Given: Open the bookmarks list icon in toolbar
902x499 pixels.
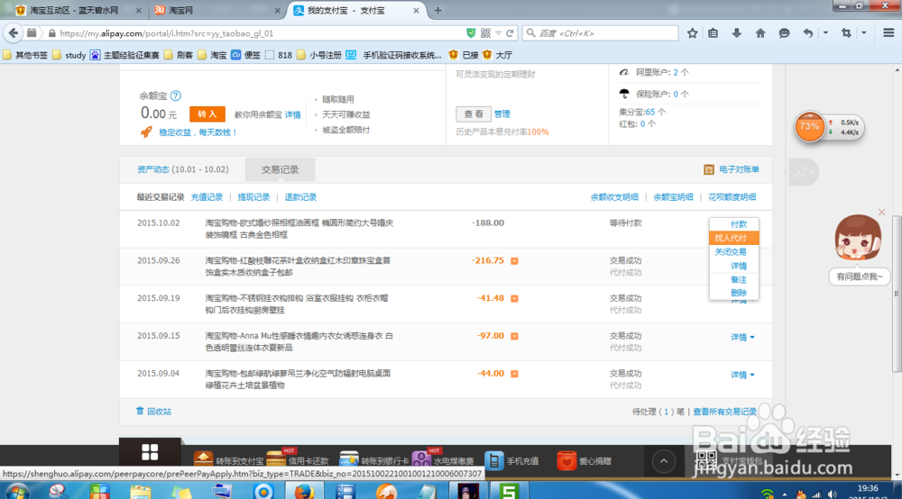Looking at the screenshot, I should tap(713, 33).
